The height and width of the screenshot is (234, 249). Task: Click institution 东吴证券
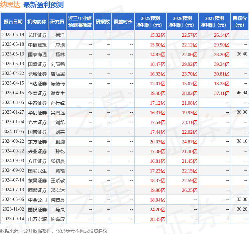coord(37,181)
